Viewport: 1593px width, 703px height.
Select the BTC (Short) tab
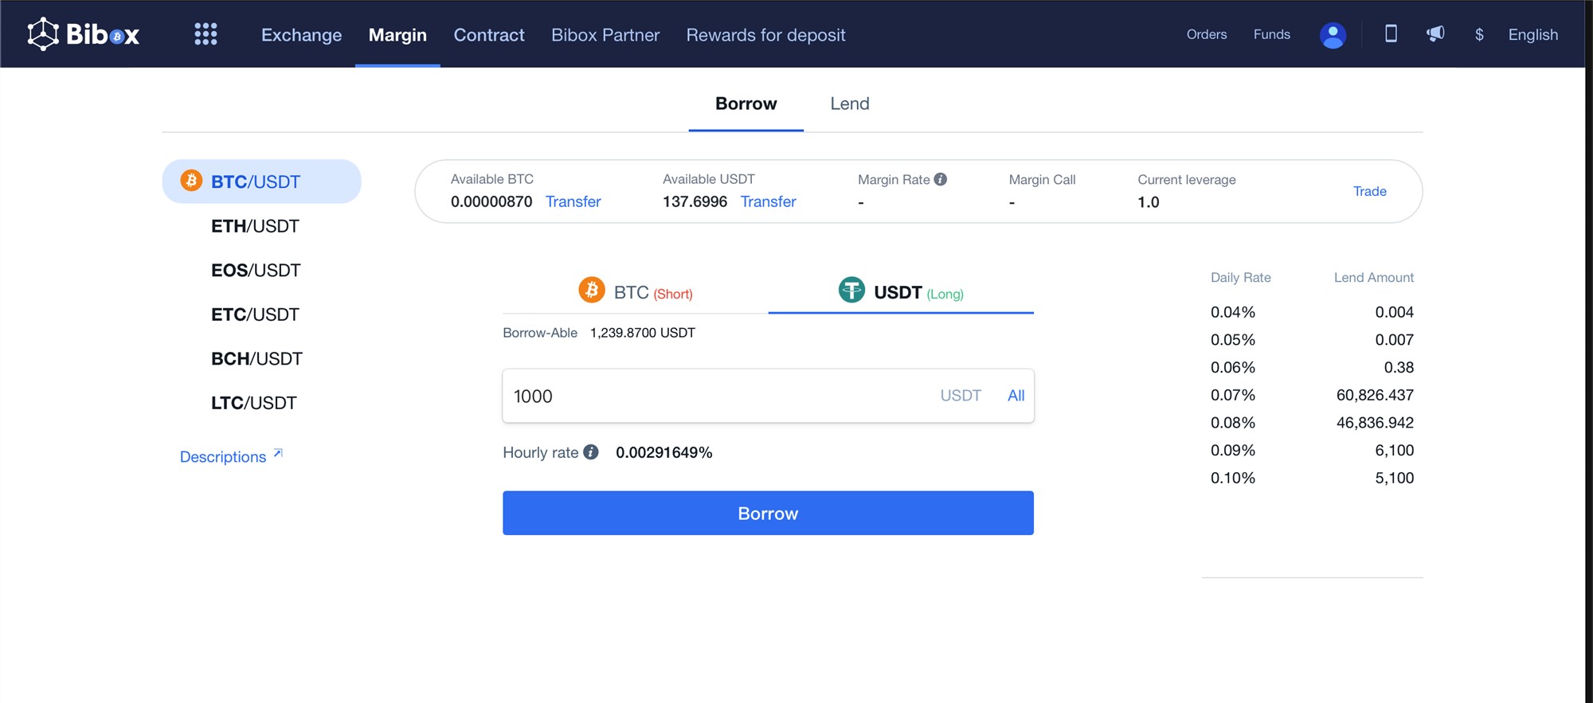(x=636, y=292)
